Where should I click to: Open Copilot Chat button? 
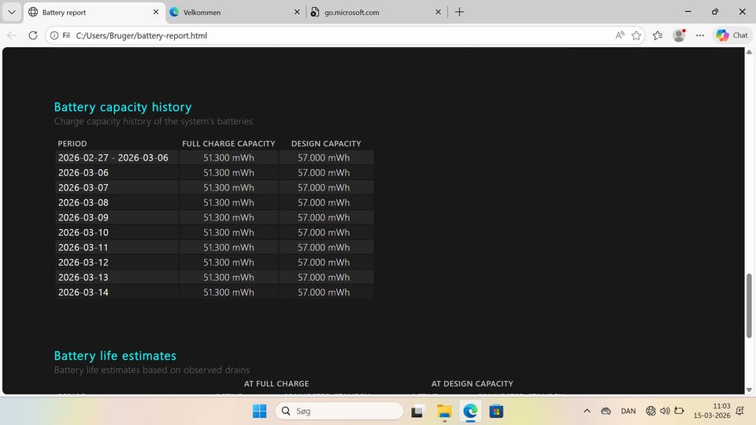pos(732,35)
